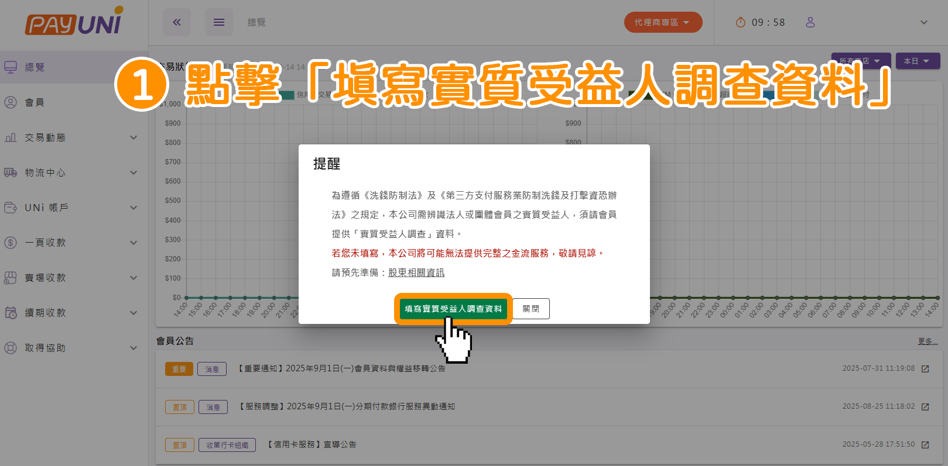Click the 更多 announcements link

coord(928,341)
